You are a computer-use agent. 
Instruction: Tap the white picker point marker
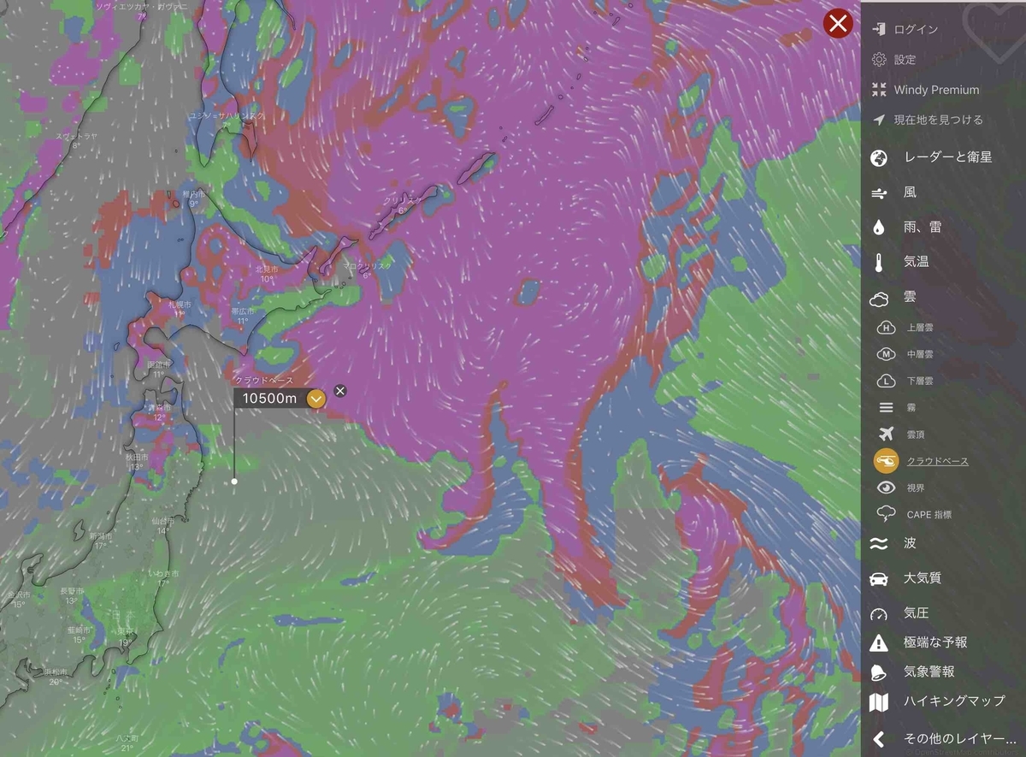[234, 482]
